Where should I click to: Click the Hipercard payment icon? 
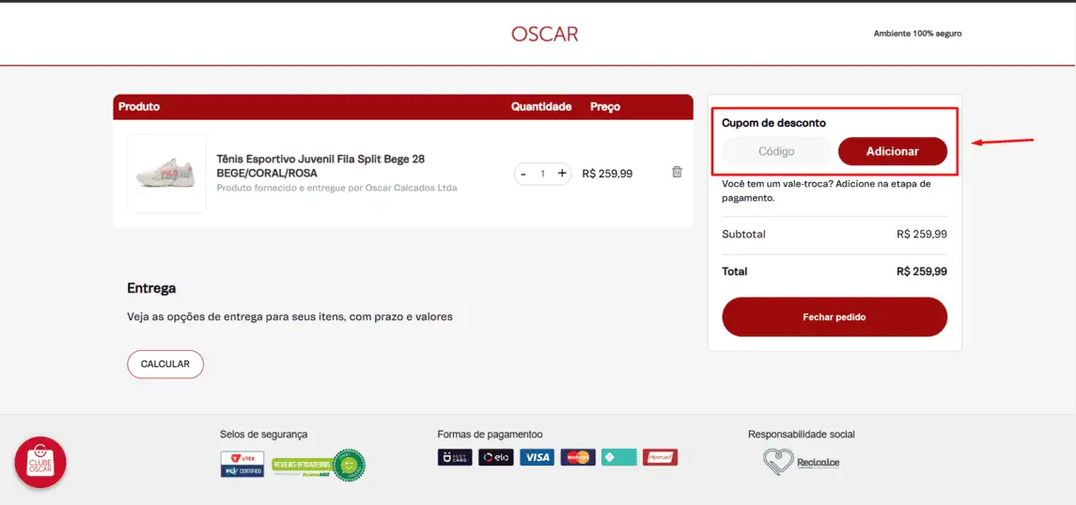660,458
